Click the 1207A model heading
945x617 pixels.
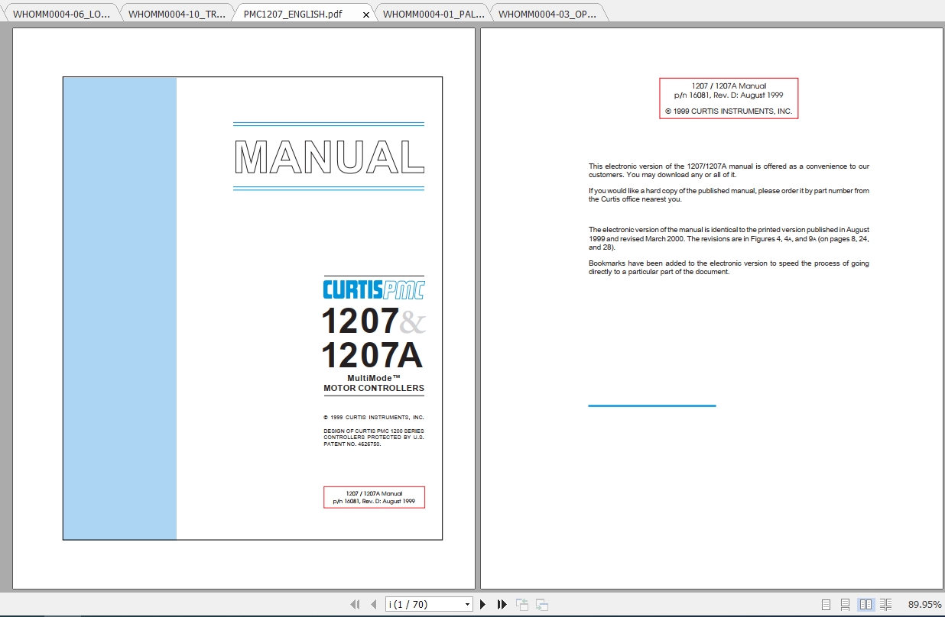[372, 355]
